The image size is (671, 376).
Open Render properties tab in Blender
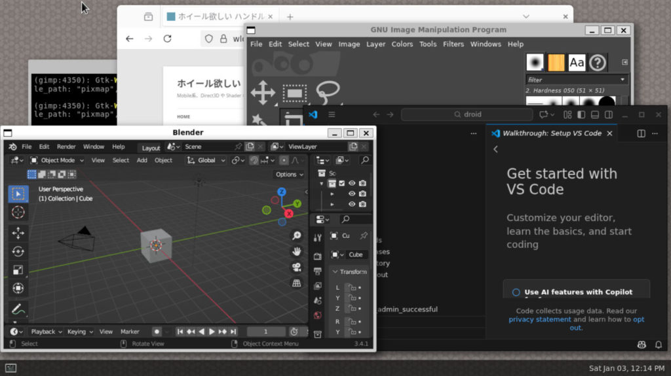point(318,256)
